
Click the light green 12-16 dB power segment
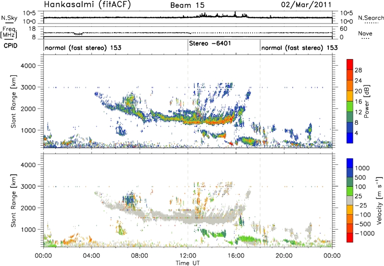(x=350, y=107)
